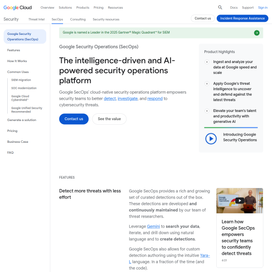Image resolution: width=272 pixels, height=272 pixels.
Task: Jump to How It Works in sidebar
Action: point(17,61)
